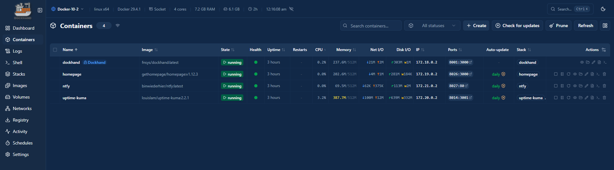Open the Logs page
Image resolution: width=614 pixels, height=170 pixels.
[23, 51]
